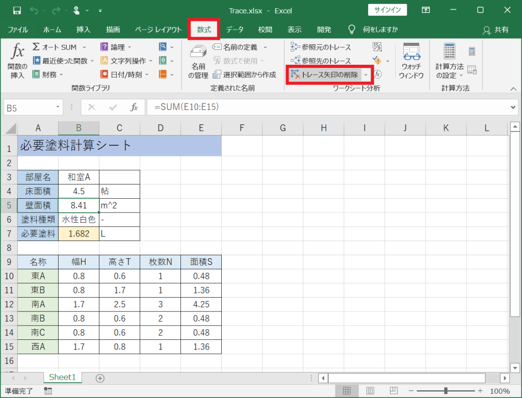Click the zoom in plus button
This screenshot has height=398, width=522.
point(480,391)
